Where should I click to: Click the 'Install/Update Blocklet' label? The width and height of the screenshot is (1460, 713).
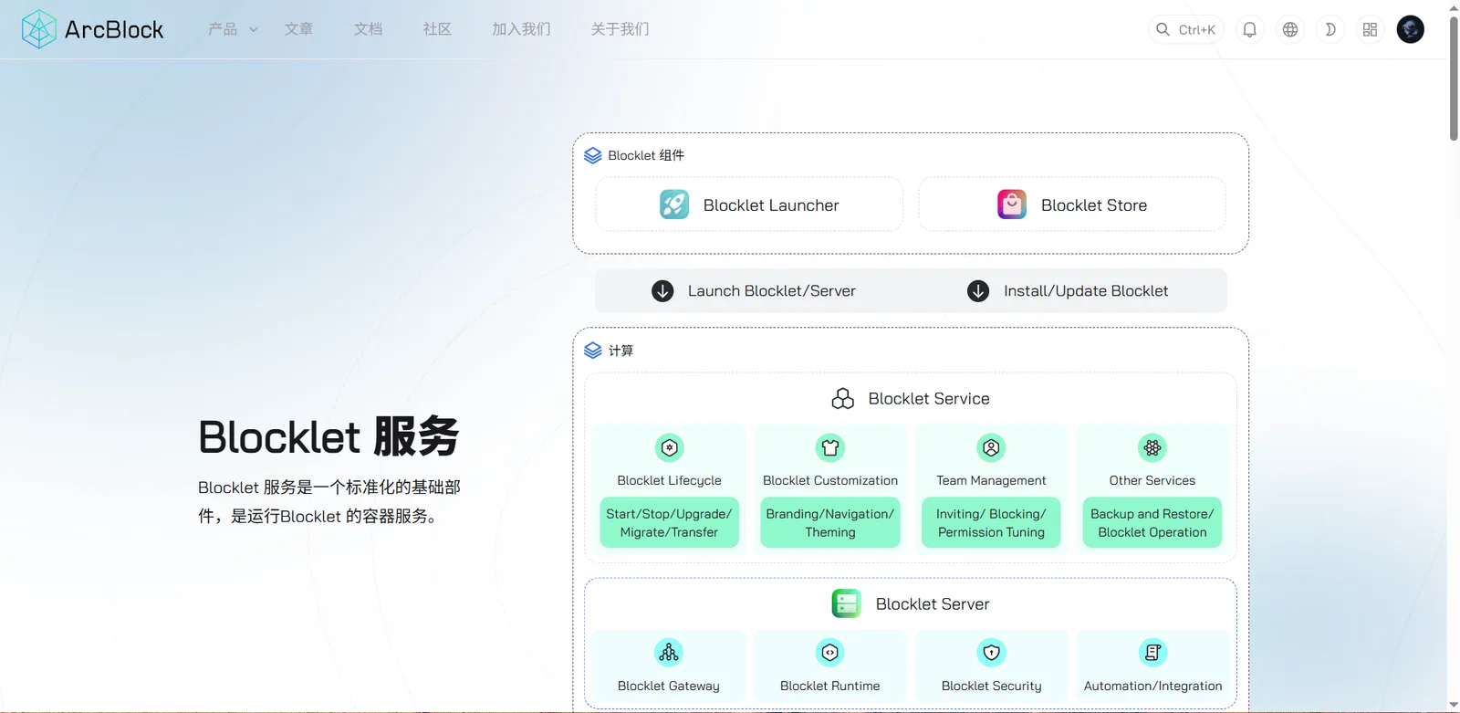(x=1086, y=290)
